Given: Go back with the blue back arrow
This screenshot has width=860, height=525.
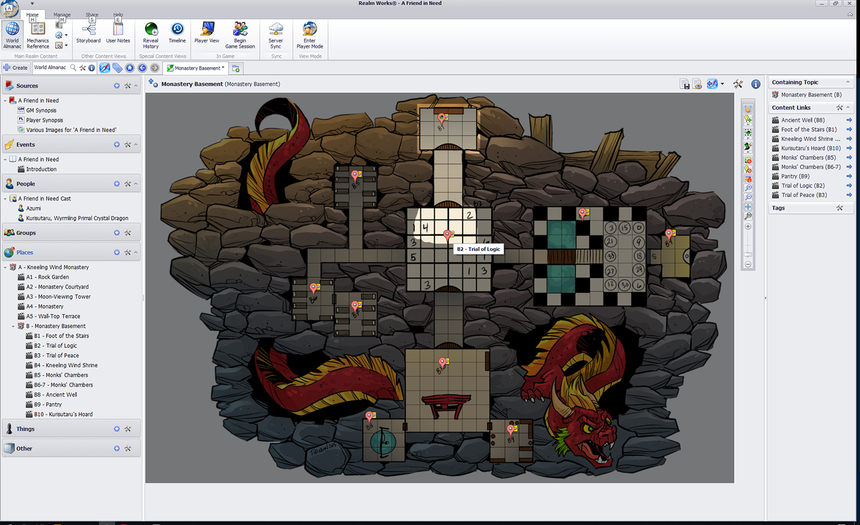Looking at the screenshot, I should [142, 68].
